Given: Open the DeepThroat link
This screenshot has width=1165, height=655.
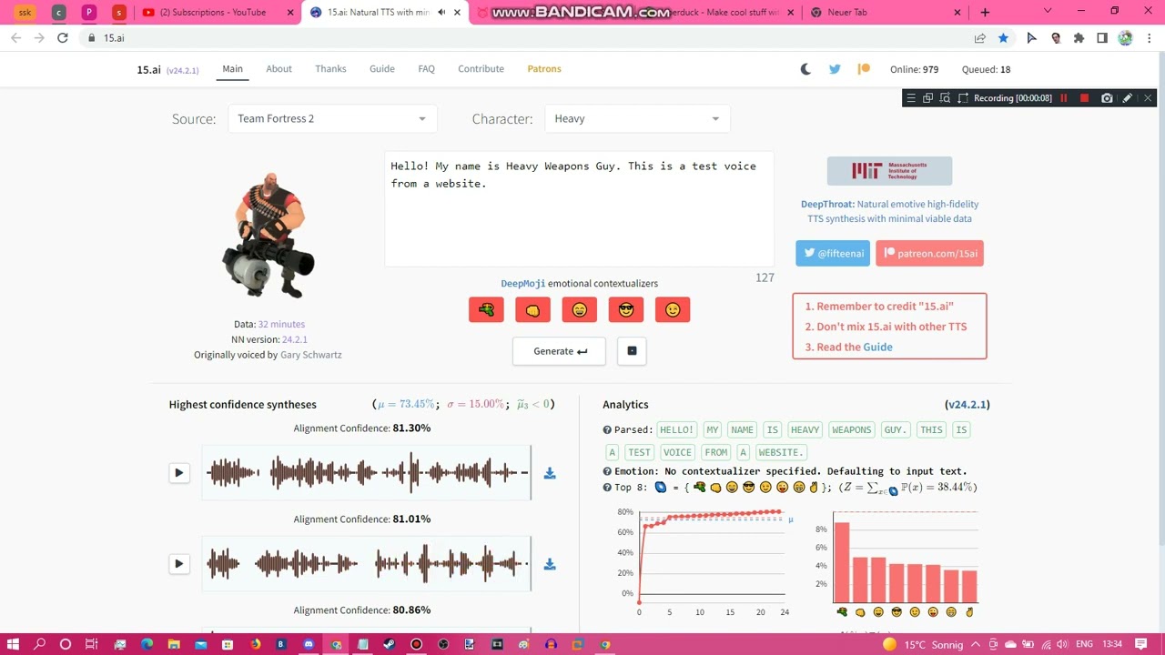Looking at the screenshot, I should [x=827, y=205].
